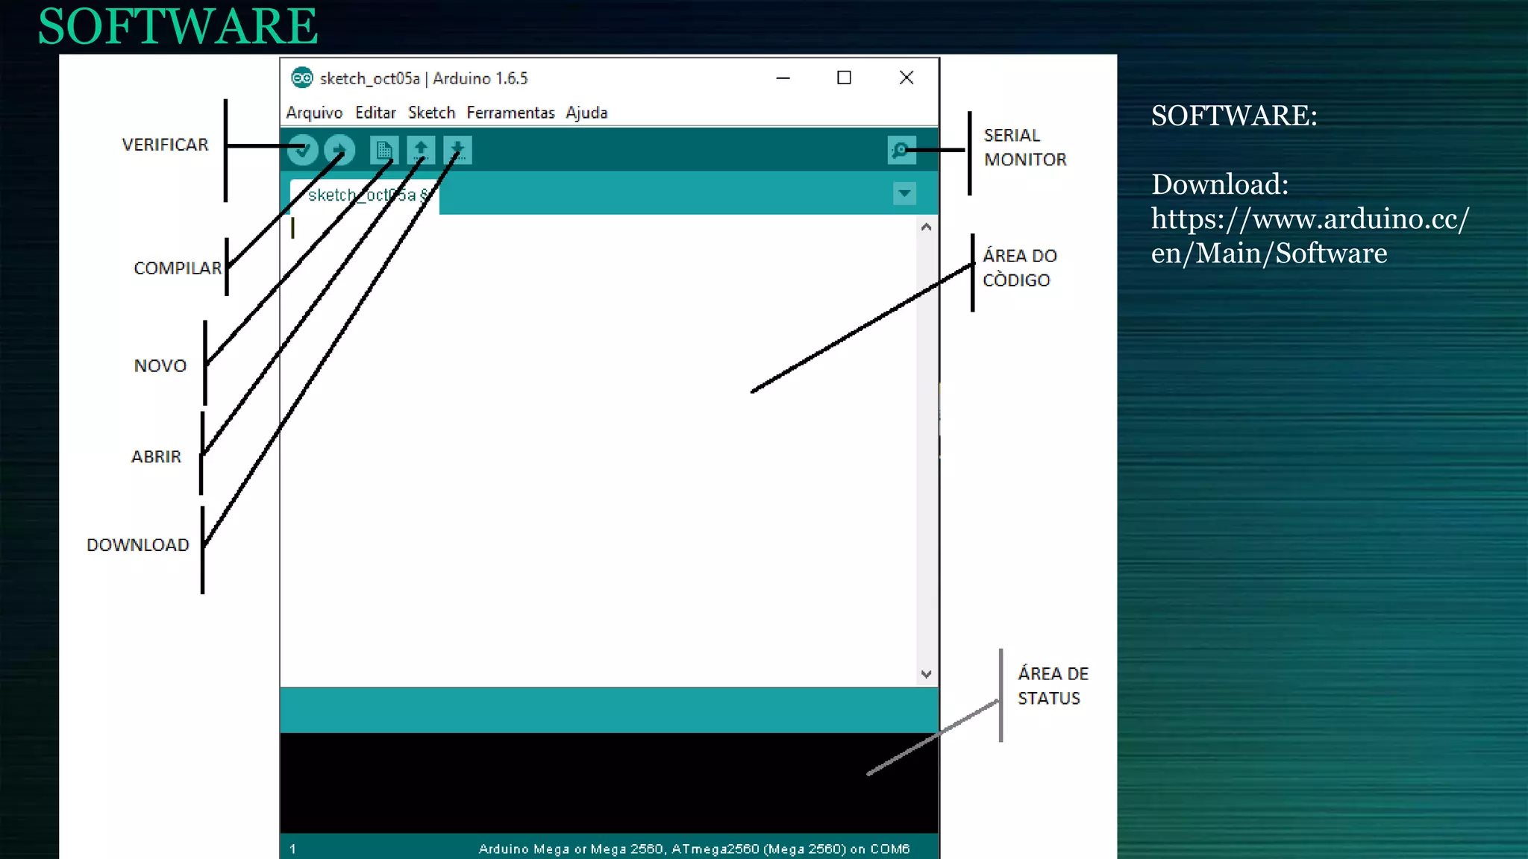The height and width of the screenshot is (859, 1528).
Task: Click the line number 1 in status bar
Action: (293, 849)
